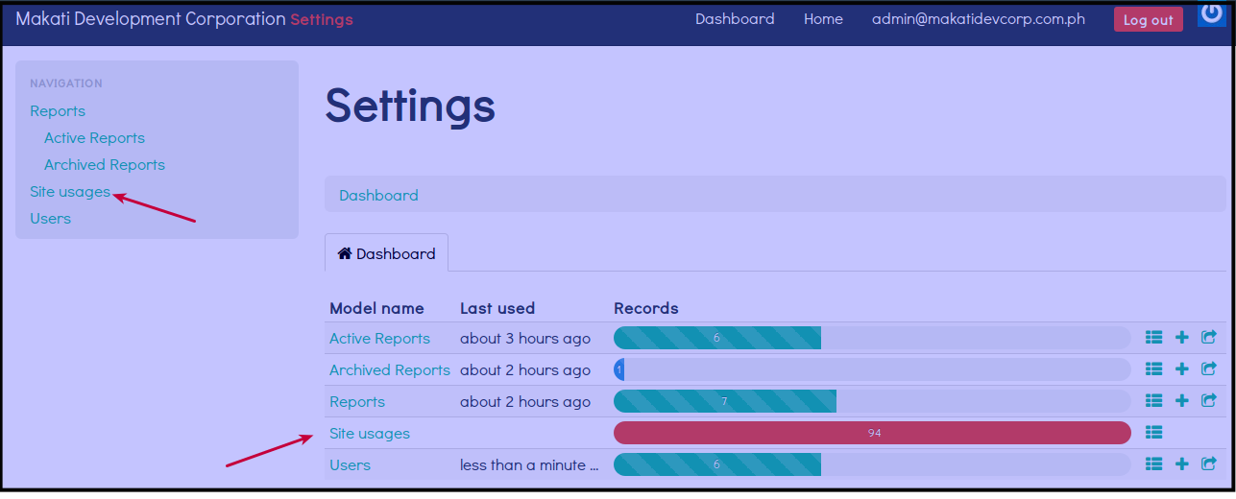
Task: Open list view for Users row
Action: [1154, 464]
